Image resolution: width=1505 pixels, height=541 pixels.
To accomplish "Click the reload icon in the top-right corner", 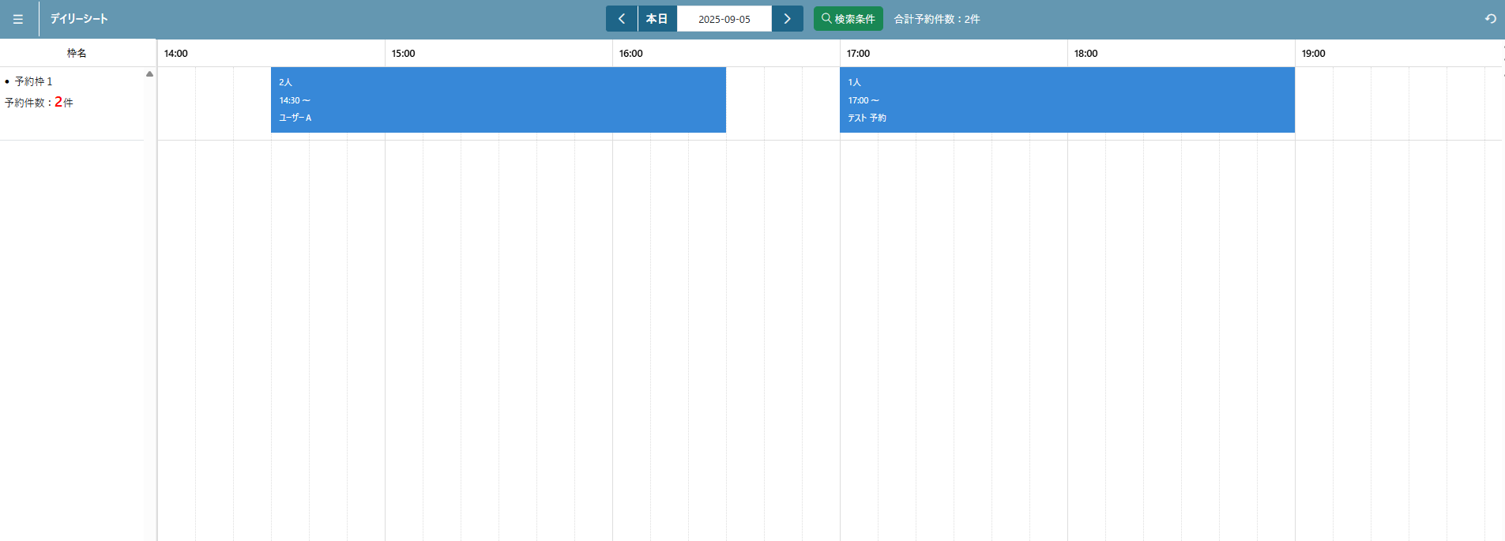I will tap(1490, 19).
